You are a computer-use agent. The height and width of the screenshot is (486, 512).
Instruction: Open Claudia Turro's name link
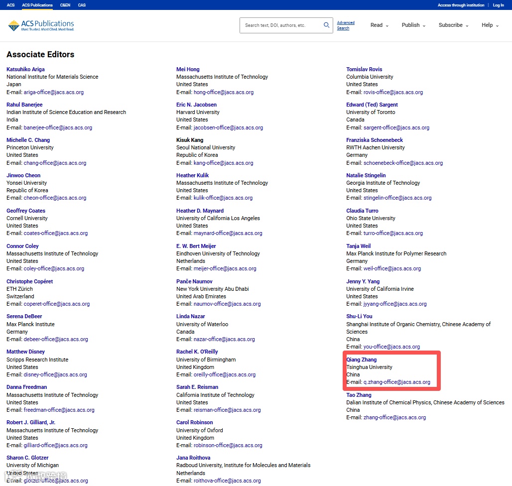[x=363, y=211]
